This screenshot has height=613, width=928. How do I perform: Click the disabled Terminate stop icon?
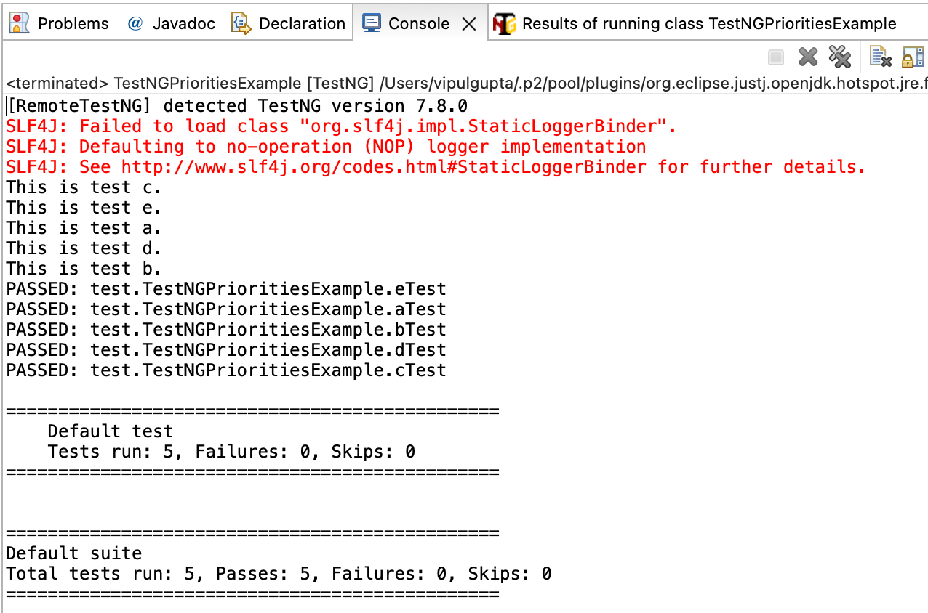point(776,57)
